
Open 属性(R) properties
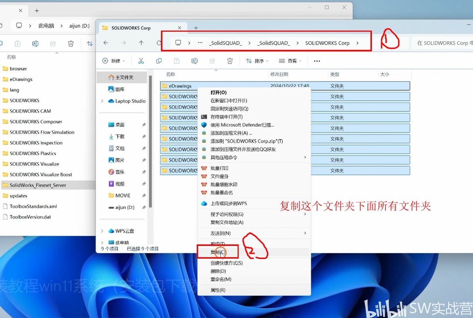(x=254, y=290)
